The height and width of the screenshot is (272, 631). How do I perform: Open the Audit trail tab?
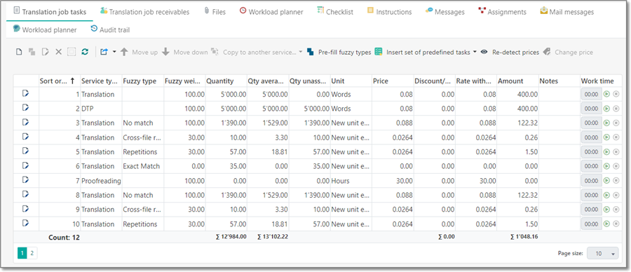(x=110, y=29)
